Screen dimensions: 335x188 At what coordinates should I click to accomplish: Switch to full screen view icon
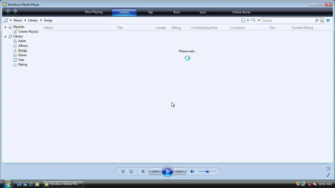coord(328,169)
